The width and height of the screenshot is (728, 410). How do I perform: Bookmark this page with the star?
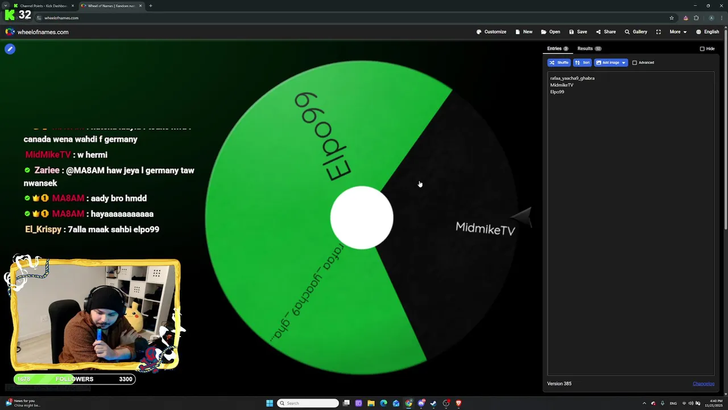pyautogui.click(x=672, y=18)
